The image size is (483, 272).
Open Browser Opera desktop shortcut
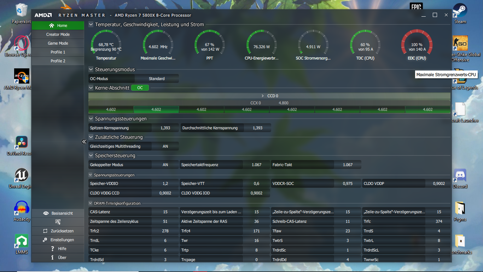(18, 47)
